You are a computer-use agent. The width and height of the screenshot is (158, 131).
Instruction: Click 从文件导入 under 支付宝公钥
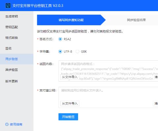(x=70, y=103)
